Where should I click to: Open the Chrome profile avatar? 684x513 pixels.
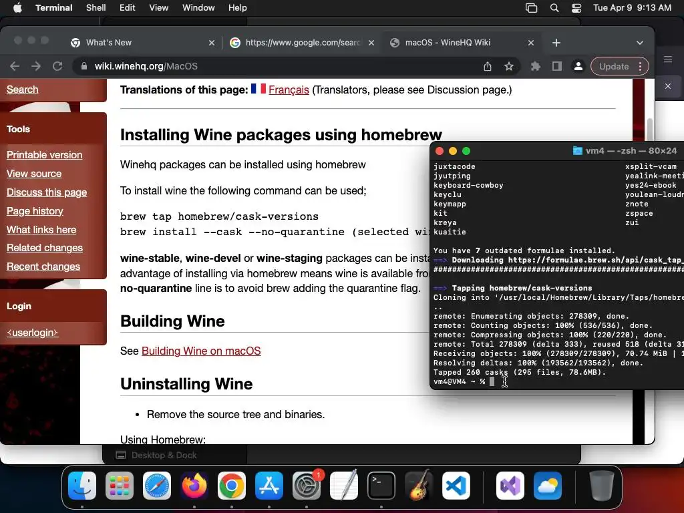tap(578, 66)
